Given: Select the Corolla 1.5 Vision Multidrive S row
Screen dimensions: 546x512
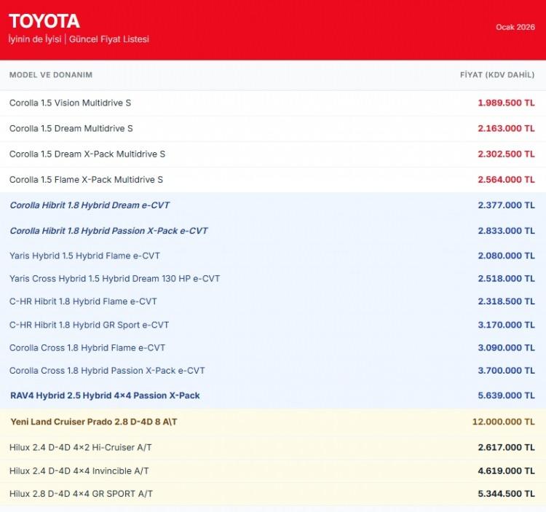Looking at the screenshot, I should 273,103.
